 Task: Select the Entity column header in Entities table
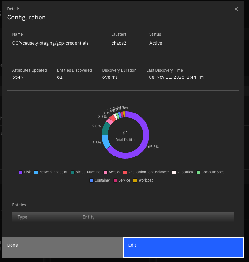tap(88, 217)
